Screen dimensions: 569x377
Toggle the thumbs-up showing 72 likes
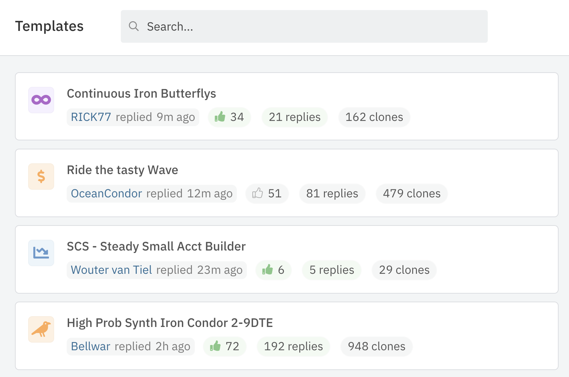215,346
